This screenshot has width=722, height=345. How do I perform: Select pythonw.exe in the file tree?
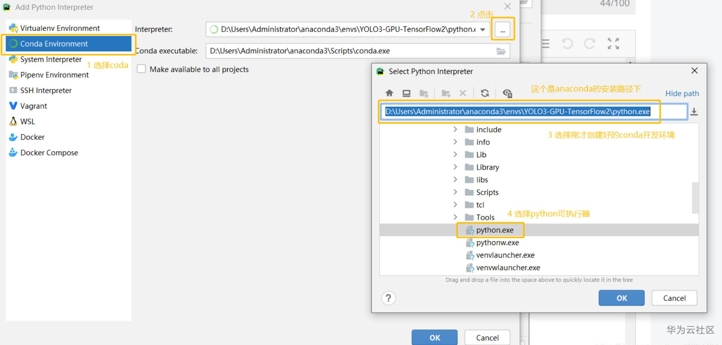point(539,242)
